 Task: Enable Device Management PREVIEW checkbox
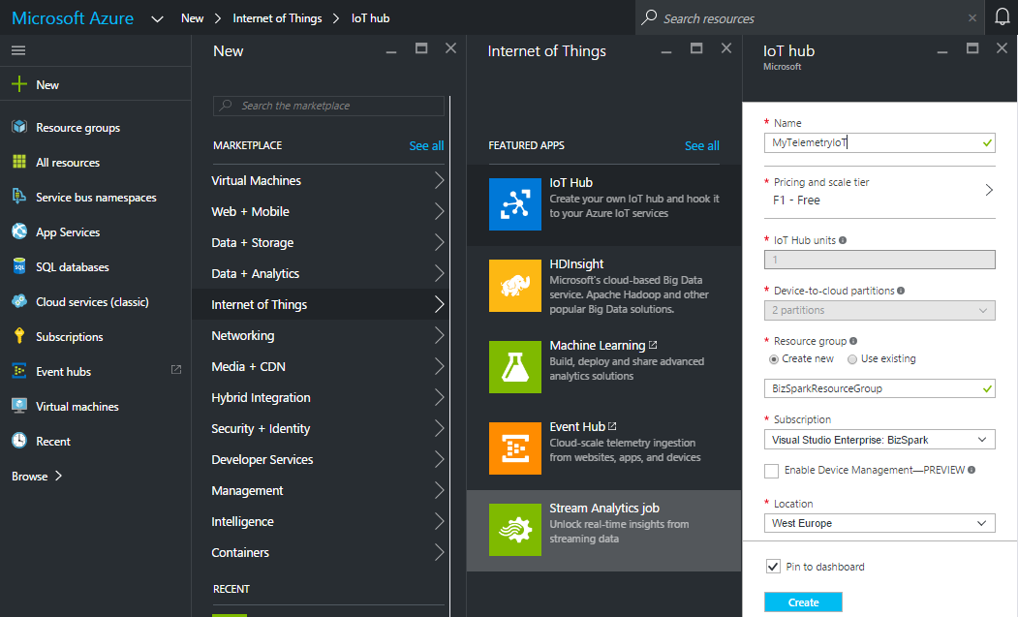[x=772, y=471]
